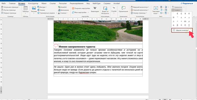This screenshot has width=197, height=100.
Task: Insert the yen ¥ symbol
Action: [x=185, y=14]
